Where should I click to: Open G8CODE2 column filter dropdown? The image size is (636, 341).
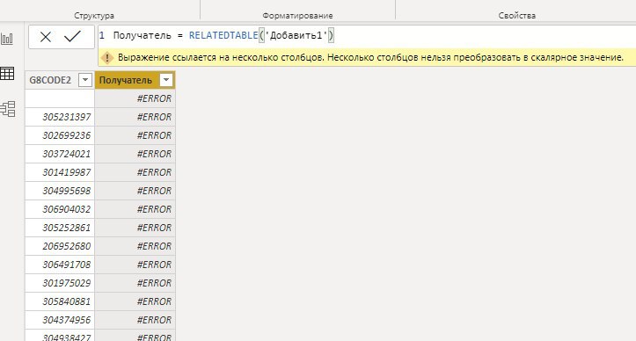[85, 80]
